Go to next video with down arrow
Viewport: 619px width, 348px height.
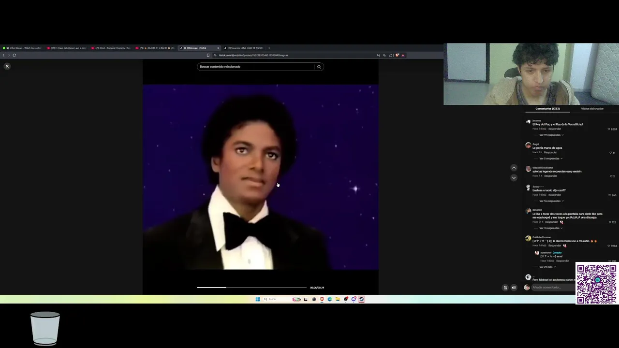(x=514, y=177)
